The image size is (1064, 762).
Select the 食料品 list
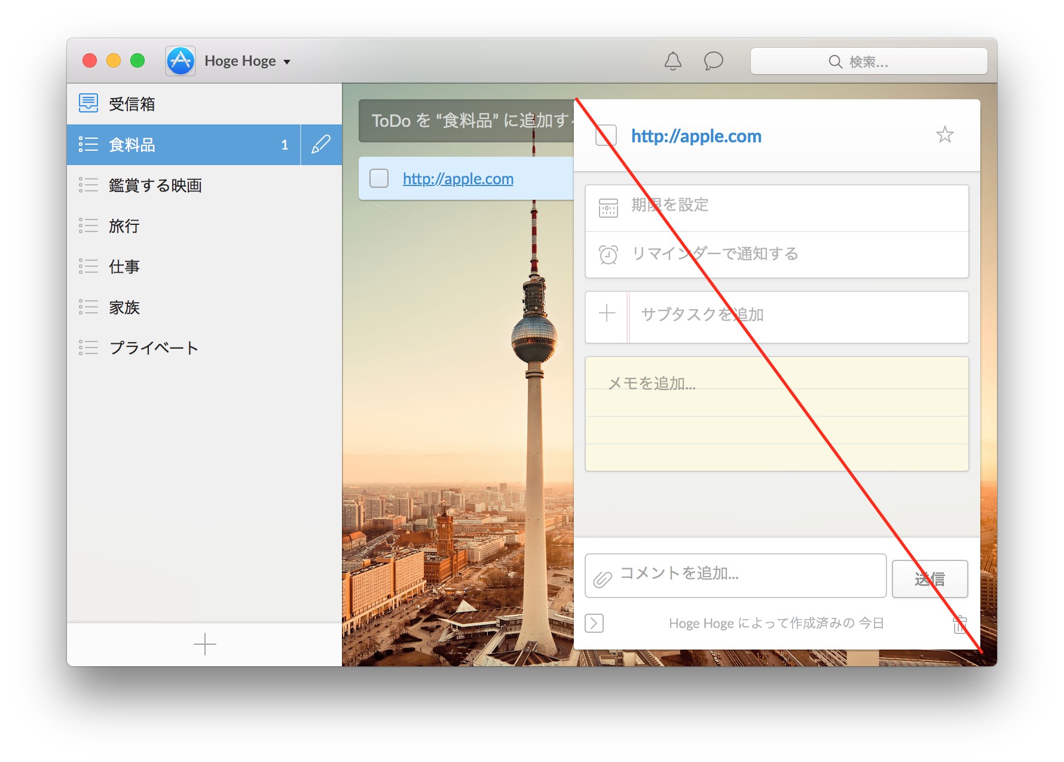(184, 145)
